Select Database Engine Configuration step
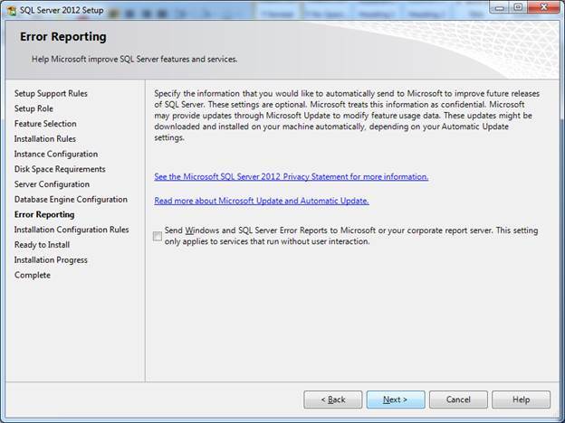This screenshot has height=423, width=565. 71,199
